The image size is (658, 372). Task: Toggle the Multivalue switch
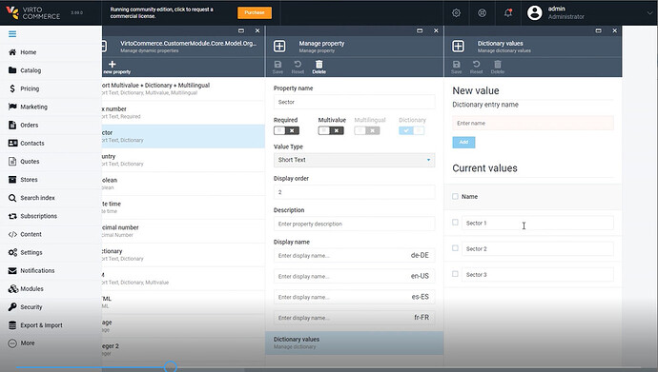tap(331, 130)
